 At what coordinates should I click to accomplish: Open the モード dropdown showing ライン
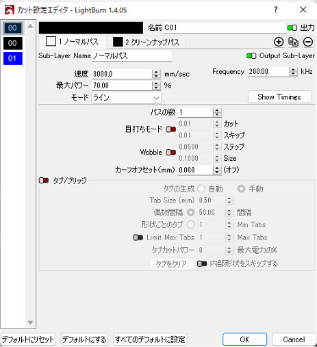(126, 98)
